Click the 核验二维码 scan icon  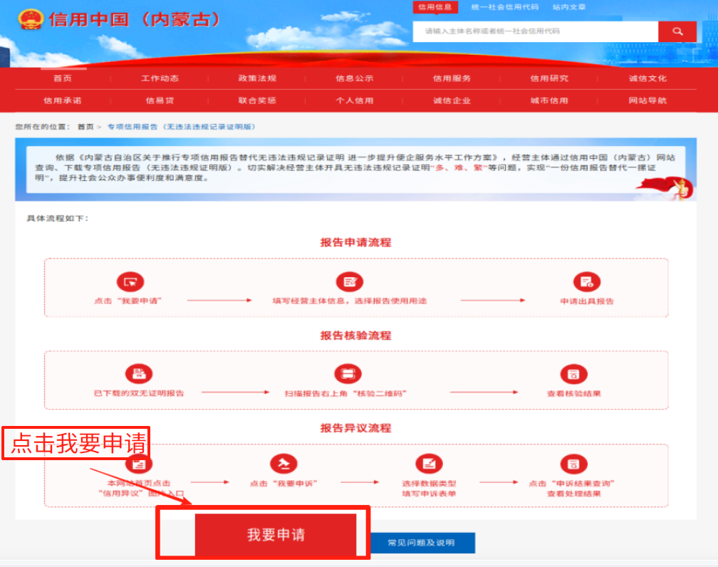(x=348, y=374)
